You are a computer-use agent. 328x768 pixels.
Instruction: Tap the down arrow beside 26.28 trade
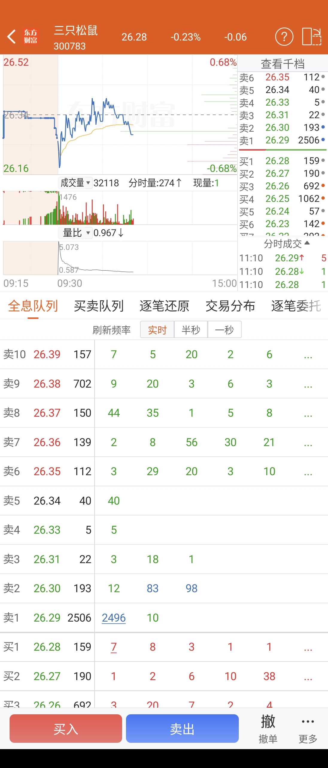click(x=302, y=271)
